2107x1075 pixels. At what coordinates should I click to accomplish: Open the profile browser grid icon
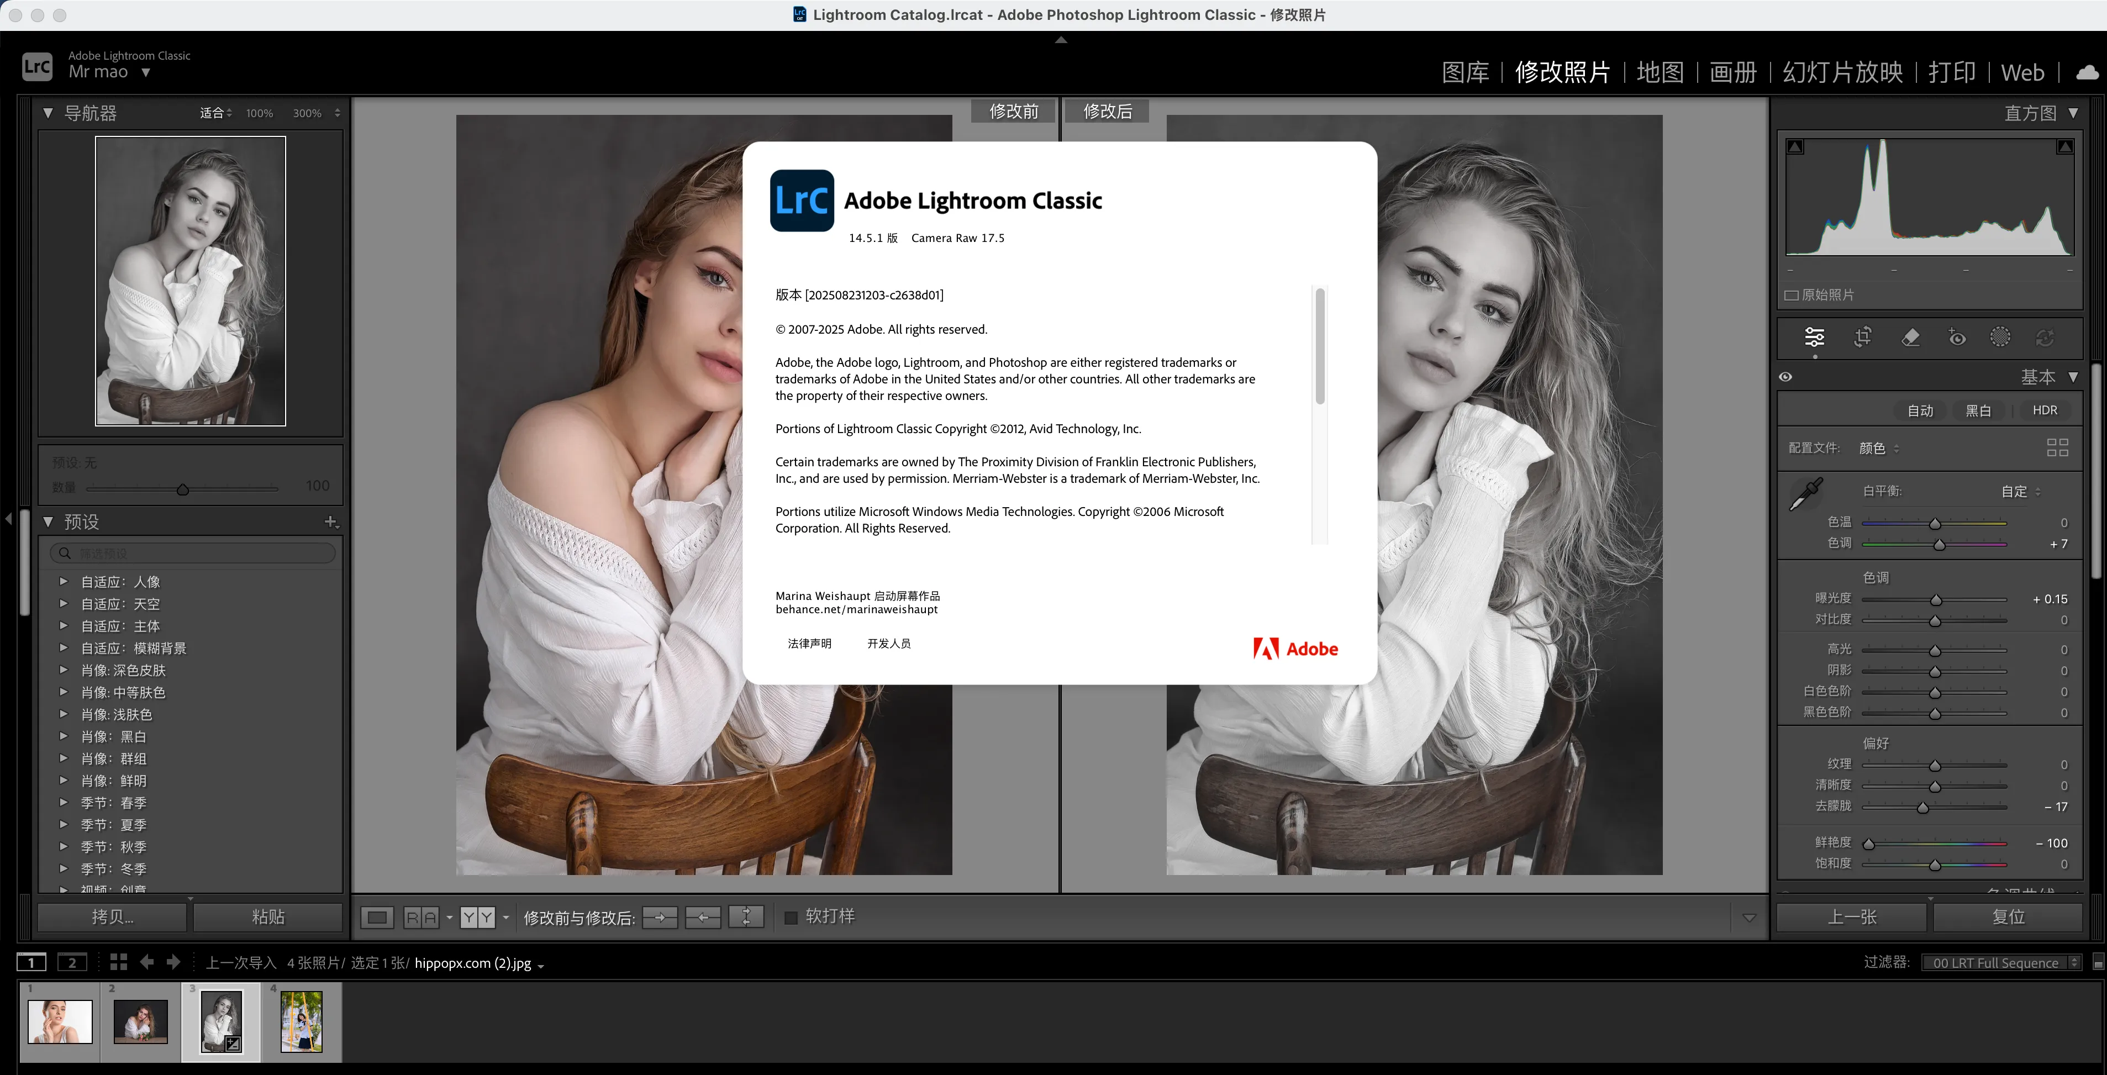[2056, 447]
